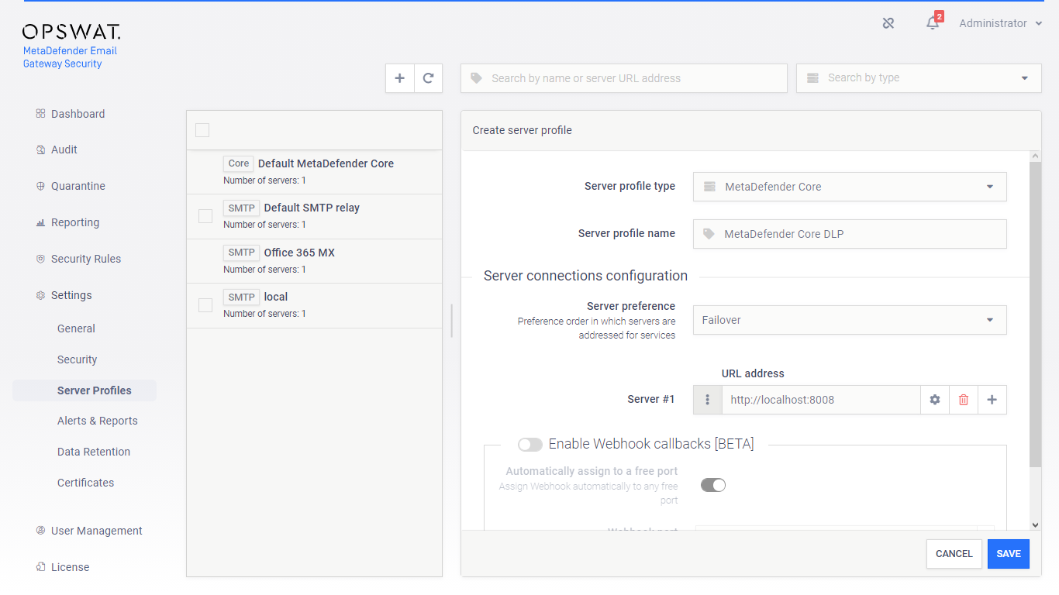Screen dimensions: 1059x595
Task: Click the User Management icon
Action: point(40,531)
